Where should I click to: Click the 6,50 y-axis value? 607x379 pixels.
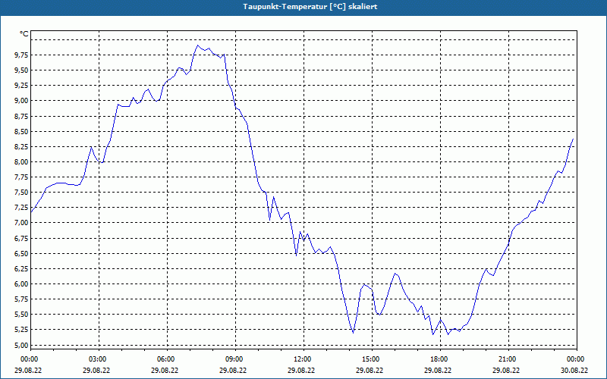point(21,254)
